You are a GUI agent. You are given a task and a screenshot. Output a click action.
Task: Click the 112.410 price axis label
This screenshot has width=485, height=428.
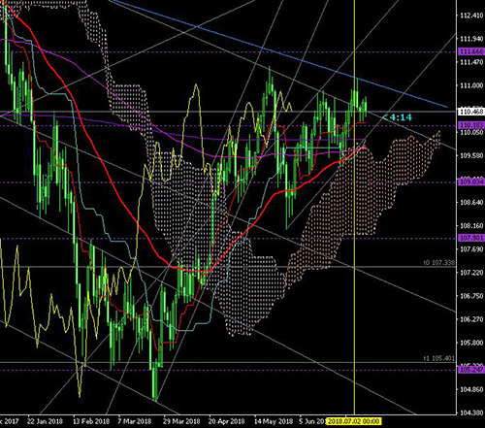(471, 16)
